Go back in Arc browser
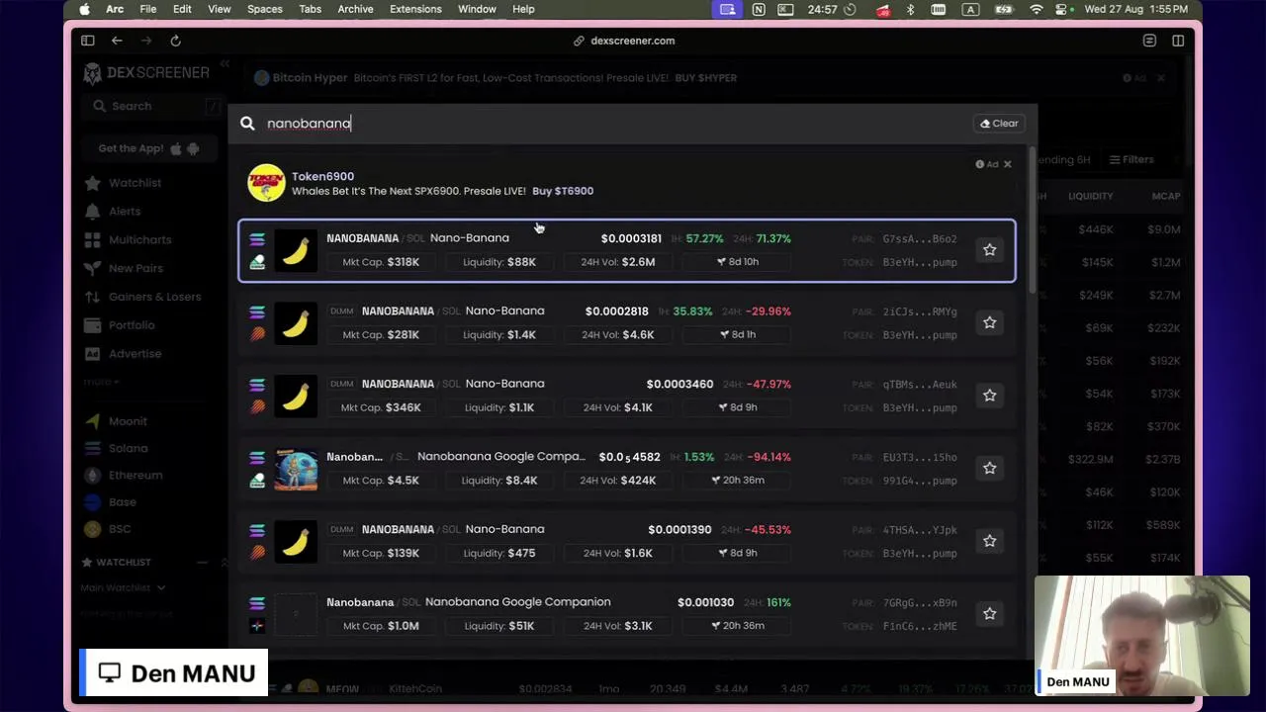This screenshot has height=712, width=1266. tap(117, 41)
